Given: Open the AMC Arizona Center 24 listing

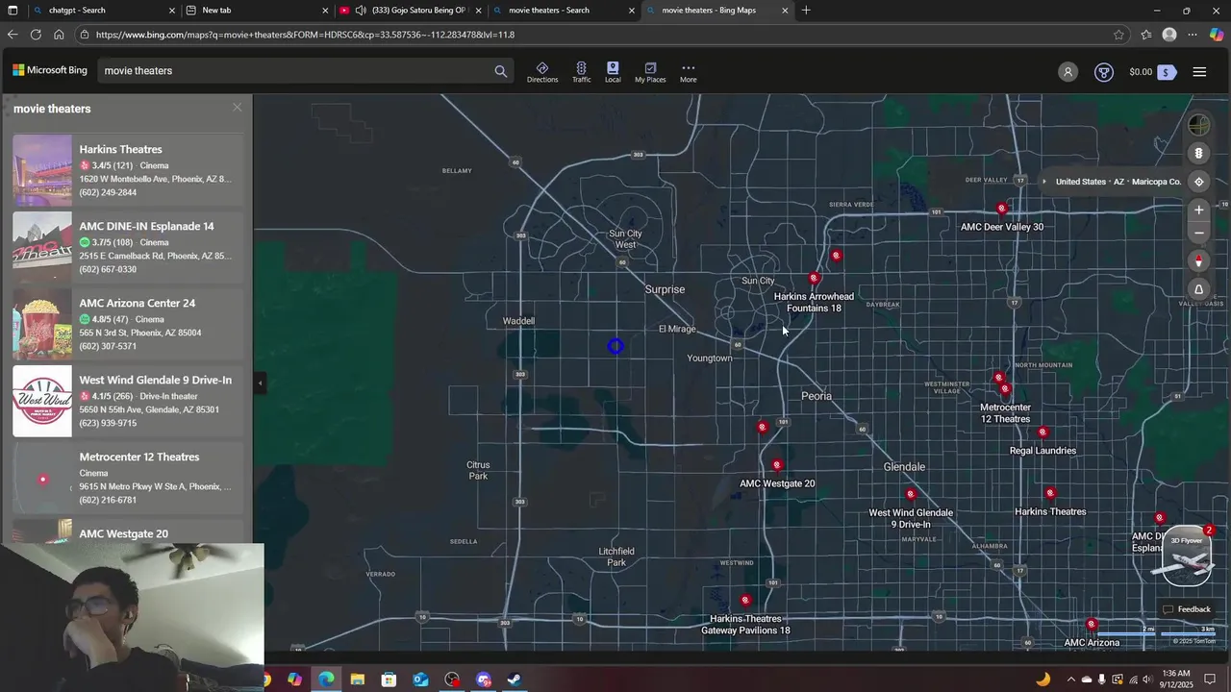Looking at the screenshot, I should 129,324.
